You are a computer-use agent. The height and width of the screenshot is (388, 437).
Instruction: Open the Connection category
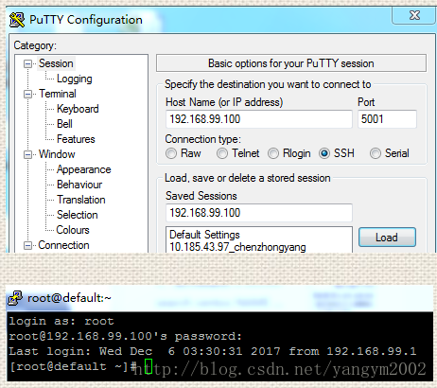point(63,245)
